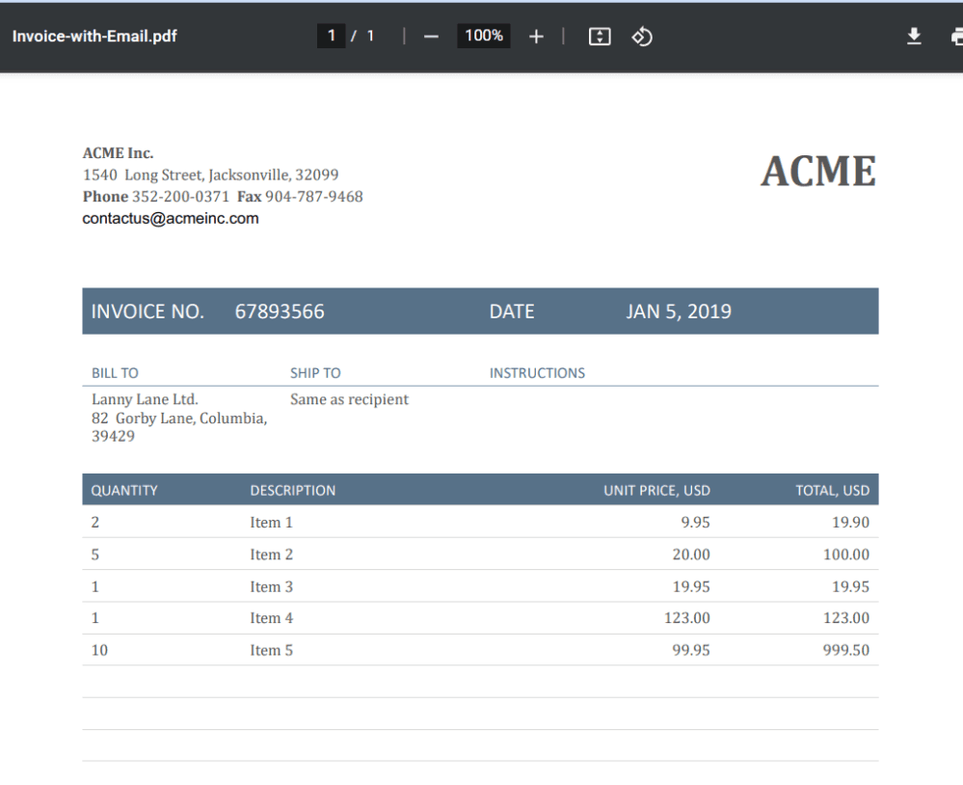The image size is (963, 785).
Task: Click the contactus@acmeinc.com email address
Action: point(171,219)
